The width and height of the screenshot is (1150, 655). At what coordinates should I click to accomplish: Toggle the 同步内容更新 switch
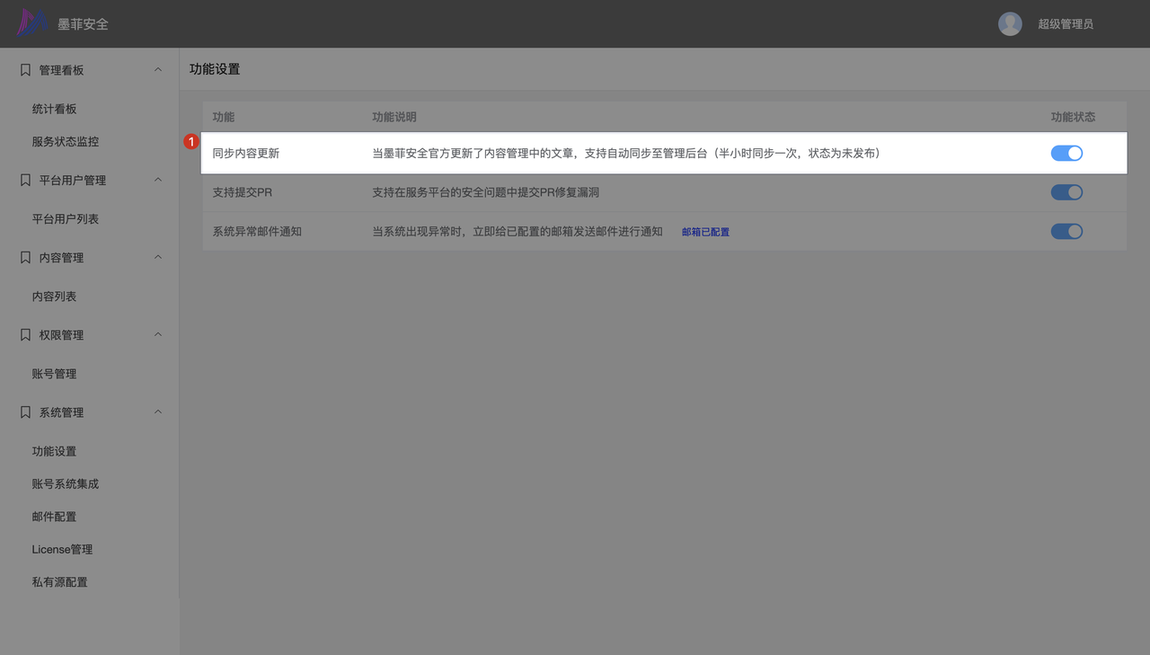pos(1066,154)
